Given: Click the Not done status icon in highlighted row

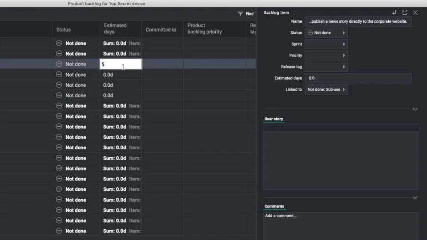Looking at the screenshot, I should (x=59, y=64).
